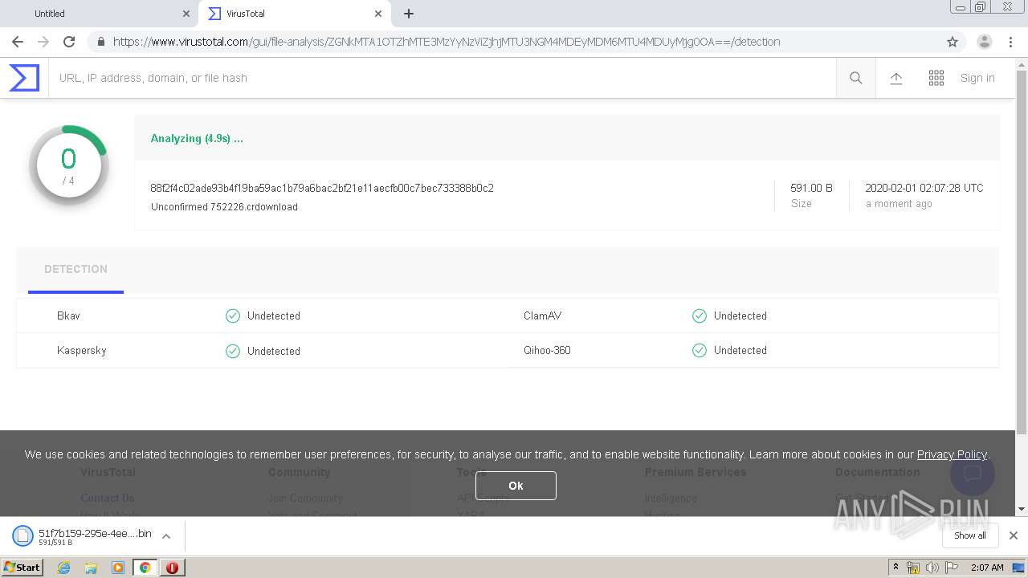
Task: Click the Analyzing status text
Action: [x=197, y=138]
